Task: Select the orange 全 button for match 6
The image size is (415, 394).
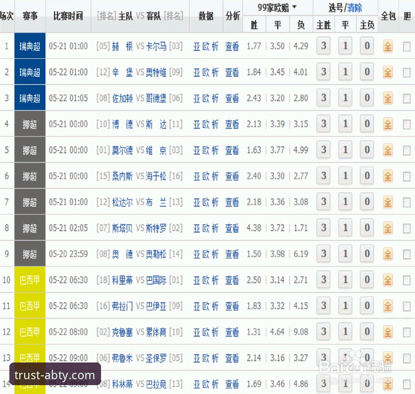Action: [x=388, y=176]
